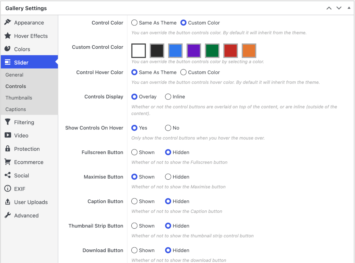Move Gallery Settings panel up
This screenshot has width=355, height=263.
(x=329, y=8)
